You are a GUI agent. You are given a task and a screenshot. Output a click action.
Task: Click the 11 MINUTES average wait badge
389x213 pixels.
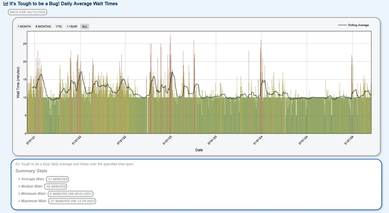point(57,179)
